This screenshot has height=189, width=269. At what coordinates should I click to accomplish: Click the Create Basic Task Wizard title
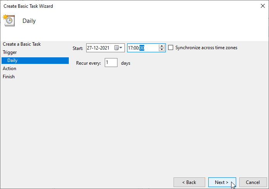28,6
